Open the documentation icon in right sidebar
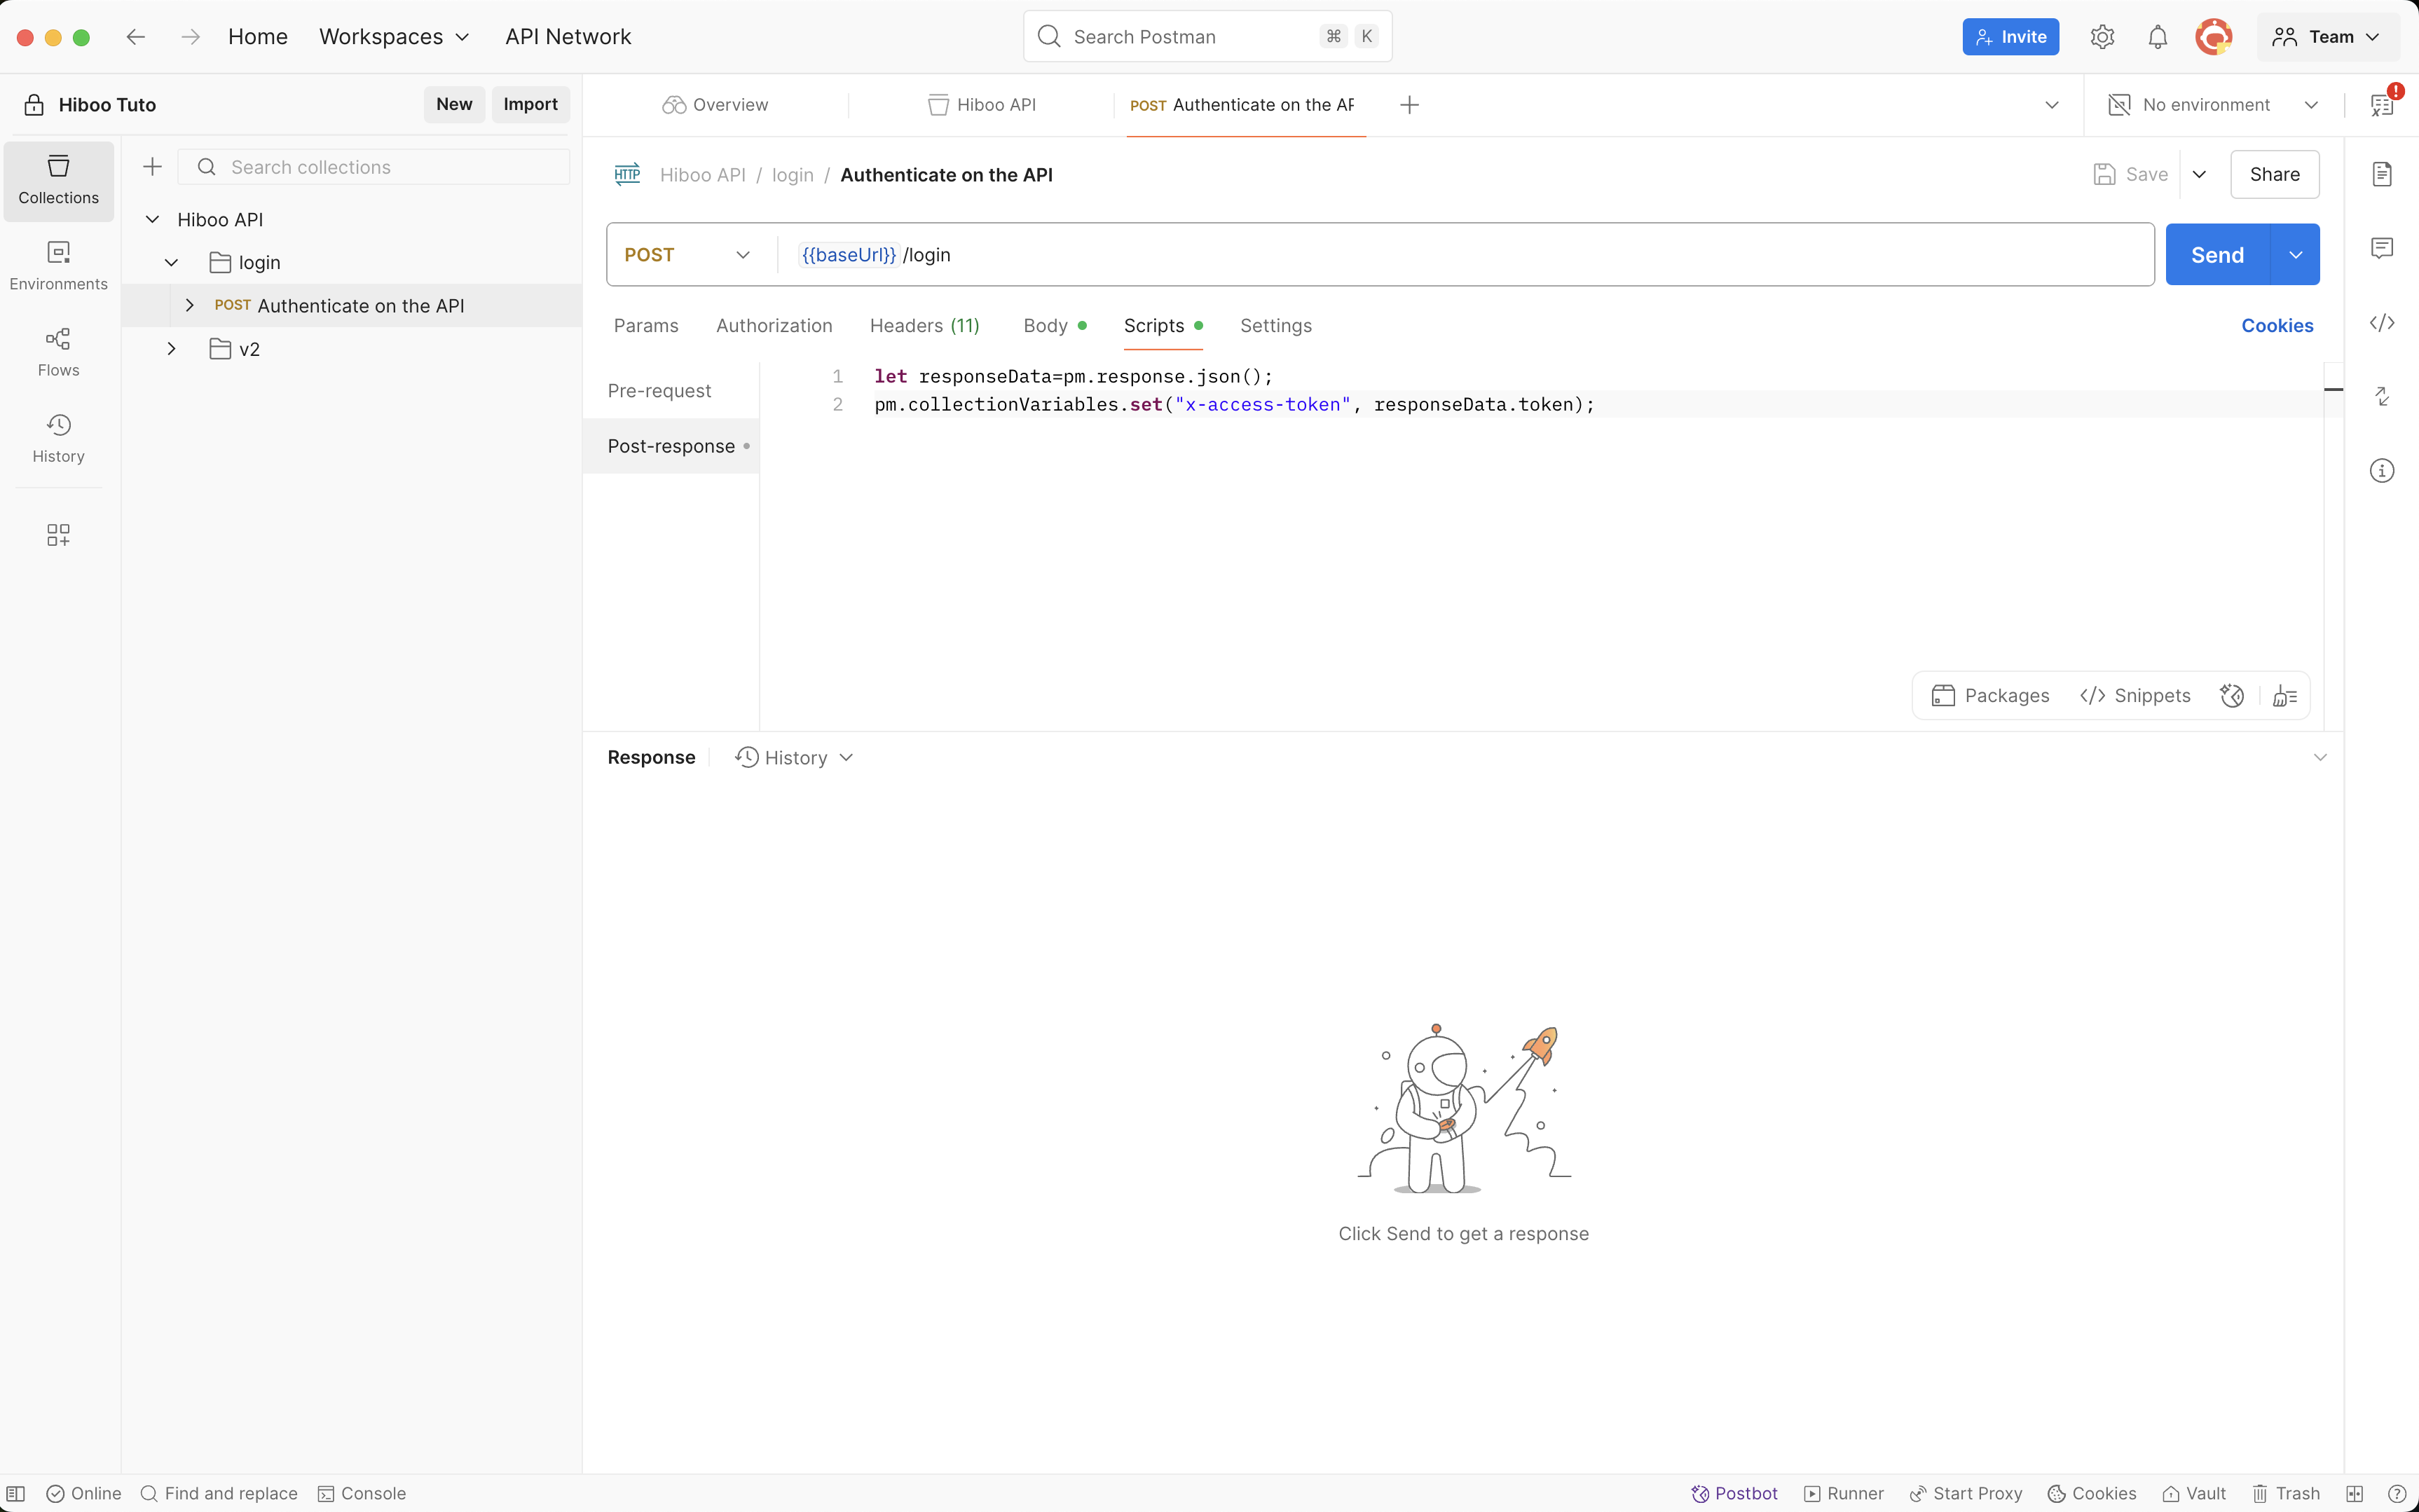Viewport: 2419px width, 1512px height. tap(2382, 174)
